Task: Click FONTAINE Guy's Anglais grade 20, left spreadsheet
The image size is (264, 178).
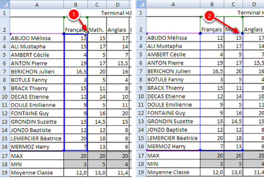Action: point(118,113)
